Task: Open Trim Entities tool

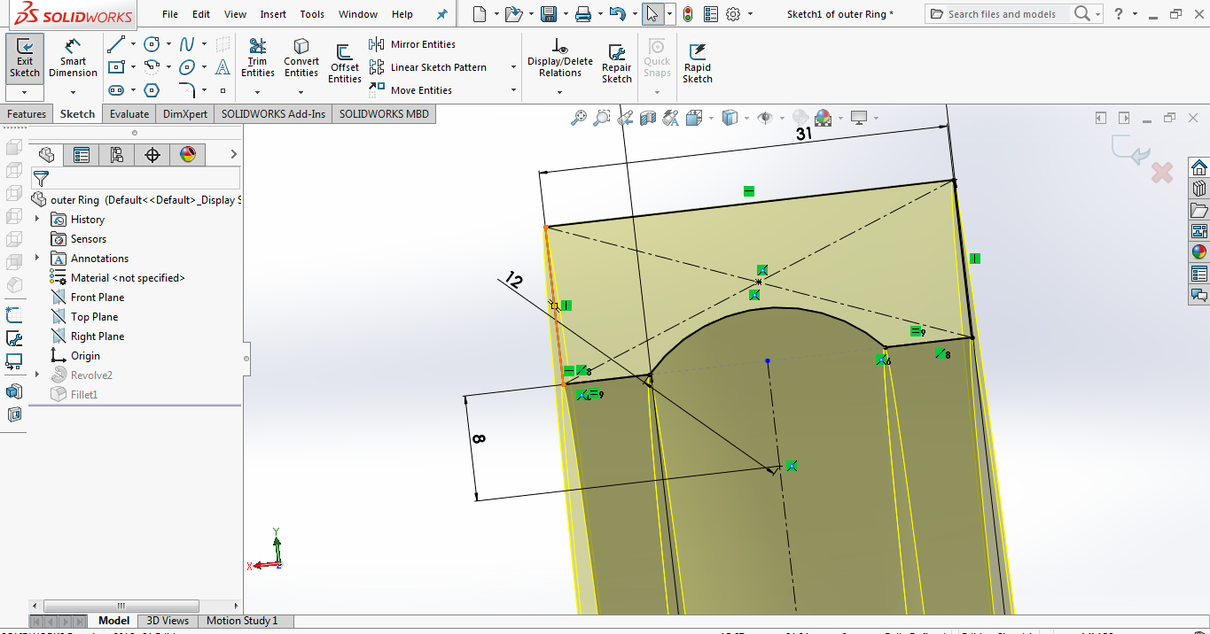Action: pos(258,58)
